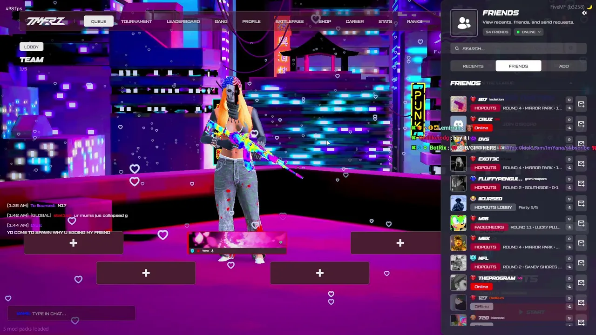Open the ADD friends tab
The width and height of the screenshot is (596, 335).
click(564, 66)
